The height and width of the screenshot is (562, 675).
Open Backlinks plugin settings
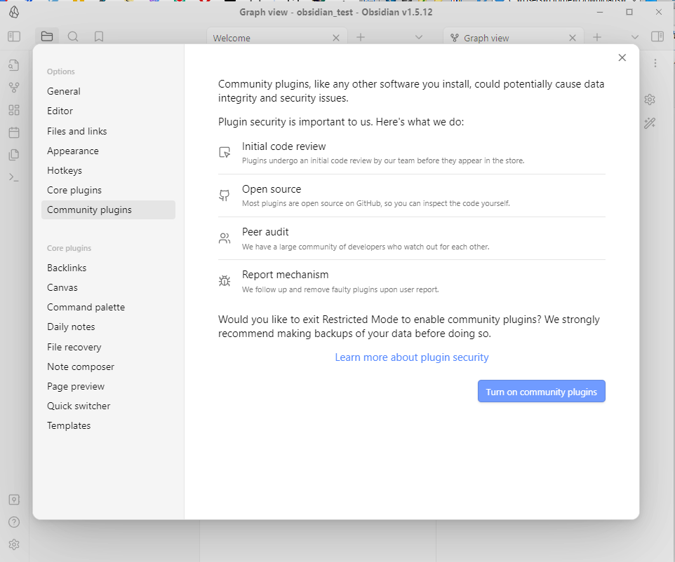pos(109,268)
